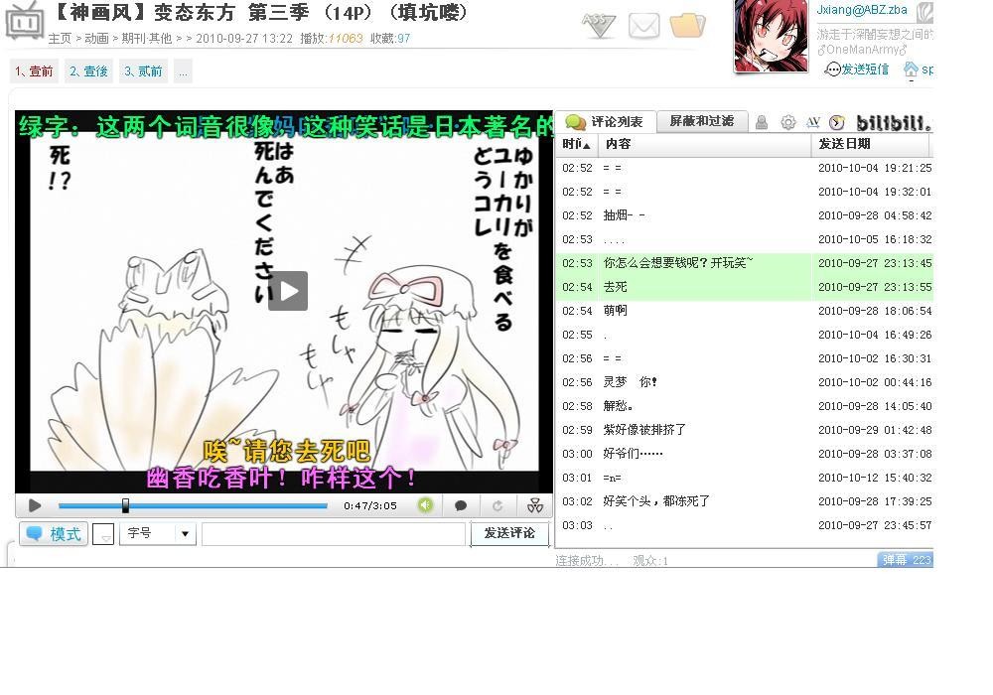Click the player time display 0:47/3:05

coord(369,505)
